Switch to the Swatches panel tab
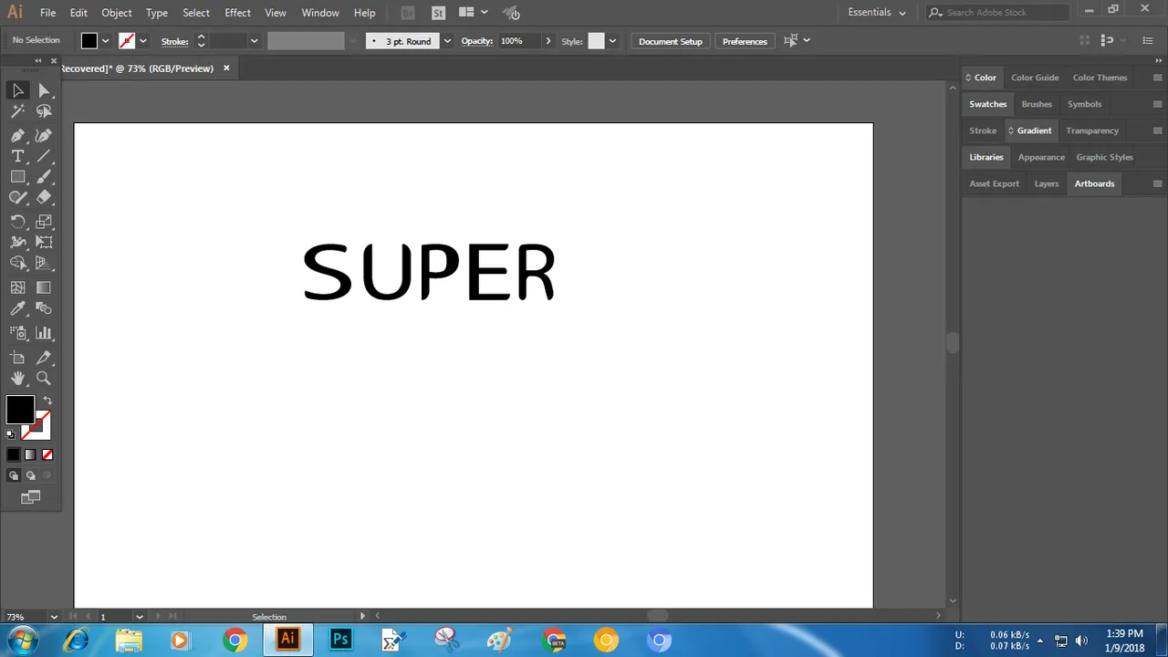Image resolution: width=1168 pixels, height=657 pixels. click(x=987, y=104)
